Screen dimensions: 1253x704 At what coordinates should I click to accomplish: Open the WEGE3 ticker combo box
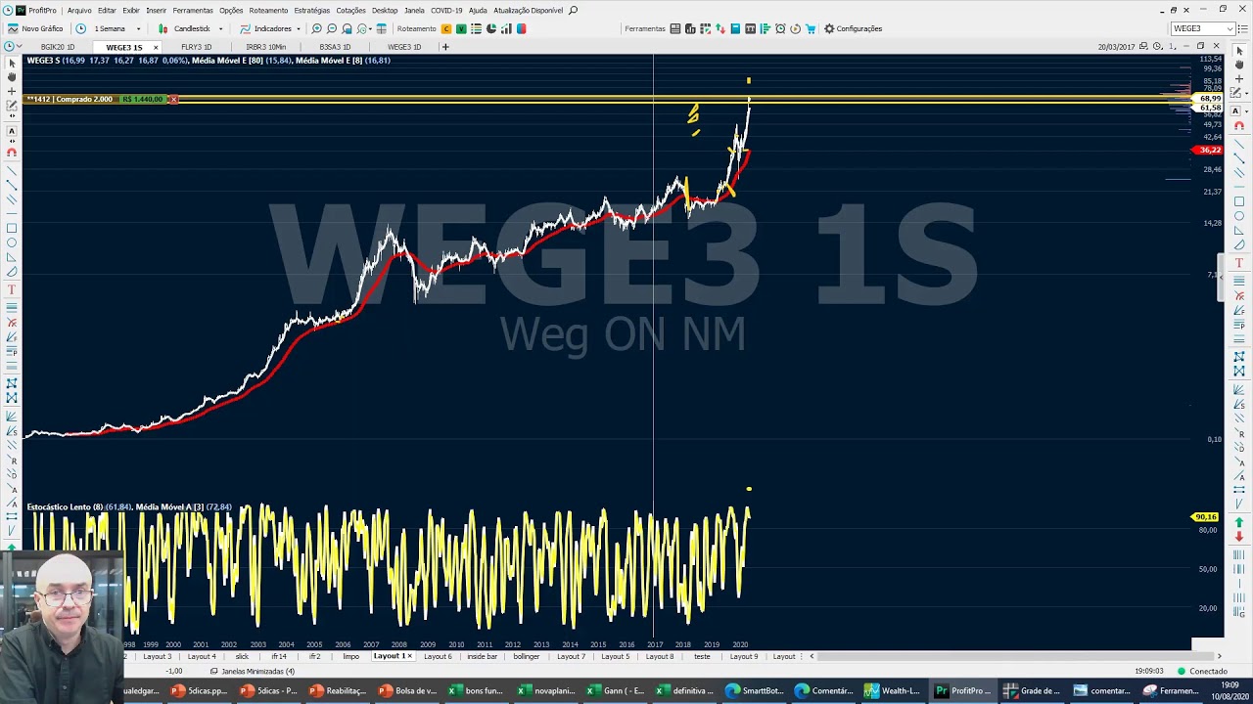[x=1203, y=28]
